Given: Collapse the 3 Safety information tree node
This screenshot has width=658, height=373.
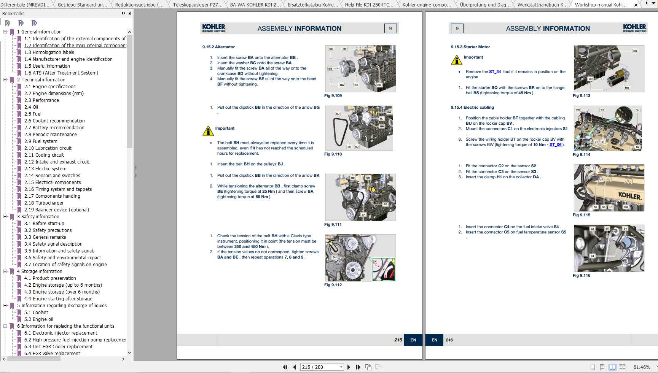Looking at the screenshot, I should point(5,217).
